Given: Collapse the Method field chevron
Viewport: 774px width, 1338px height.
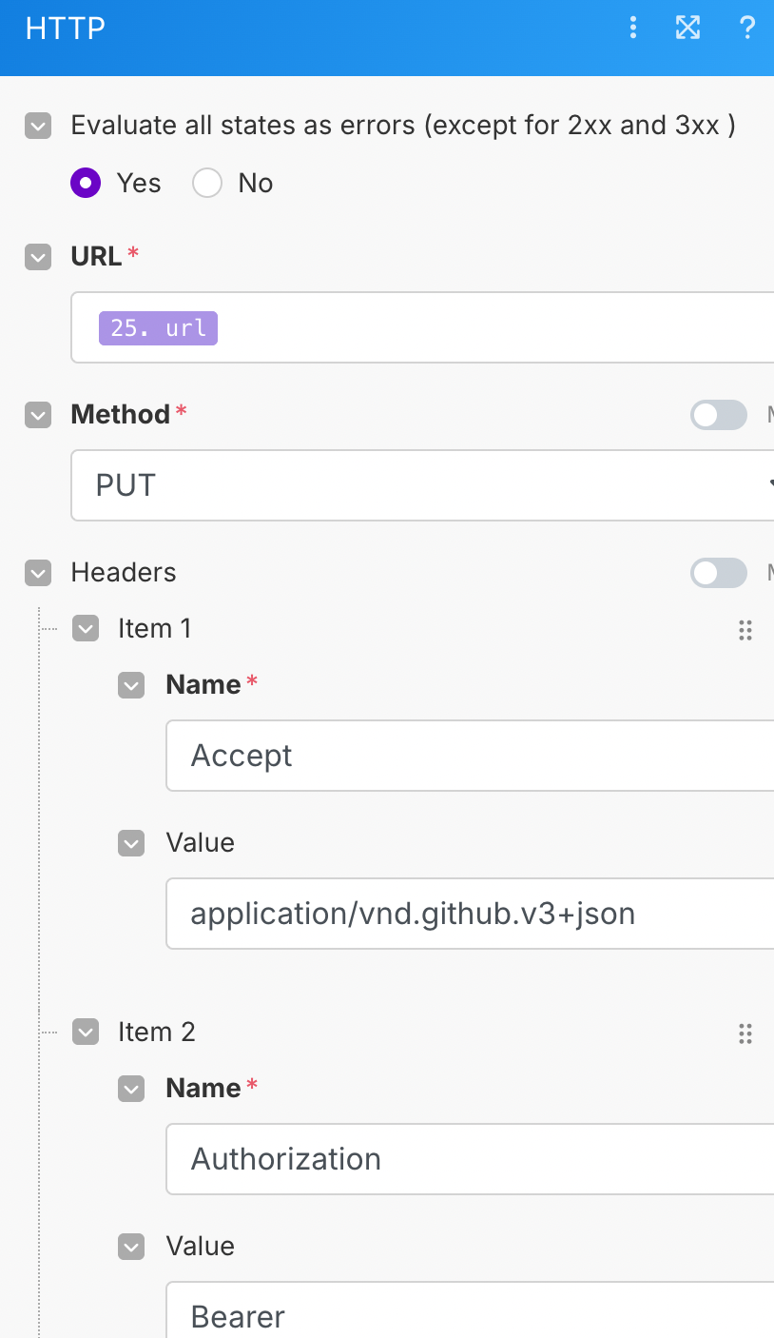Looking at the screenshot, I should tap(38, 415).
